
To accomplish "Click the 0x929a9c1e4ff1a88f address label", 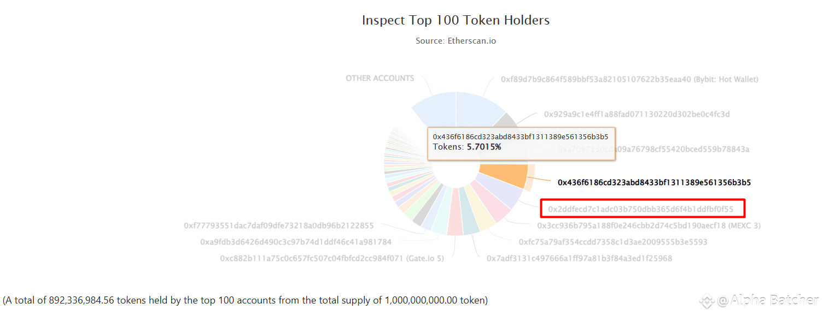I will tap(637, 115).
